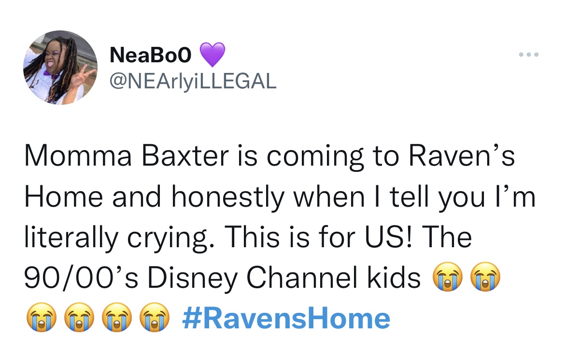Viewport: 565px width, 352px height.
Task: Open the ellipsis more options menu
Action: coord(529,55)
